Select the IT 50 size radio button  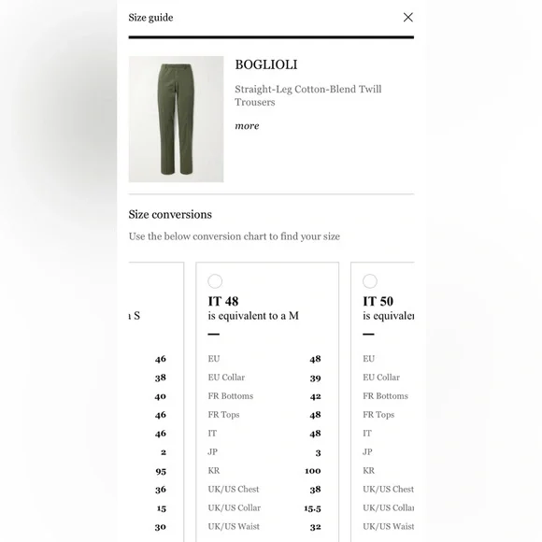pyautogui.click(x=370, y=281)
